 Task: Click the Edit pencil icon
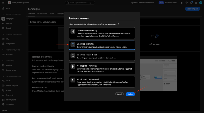tap(3, 111)
